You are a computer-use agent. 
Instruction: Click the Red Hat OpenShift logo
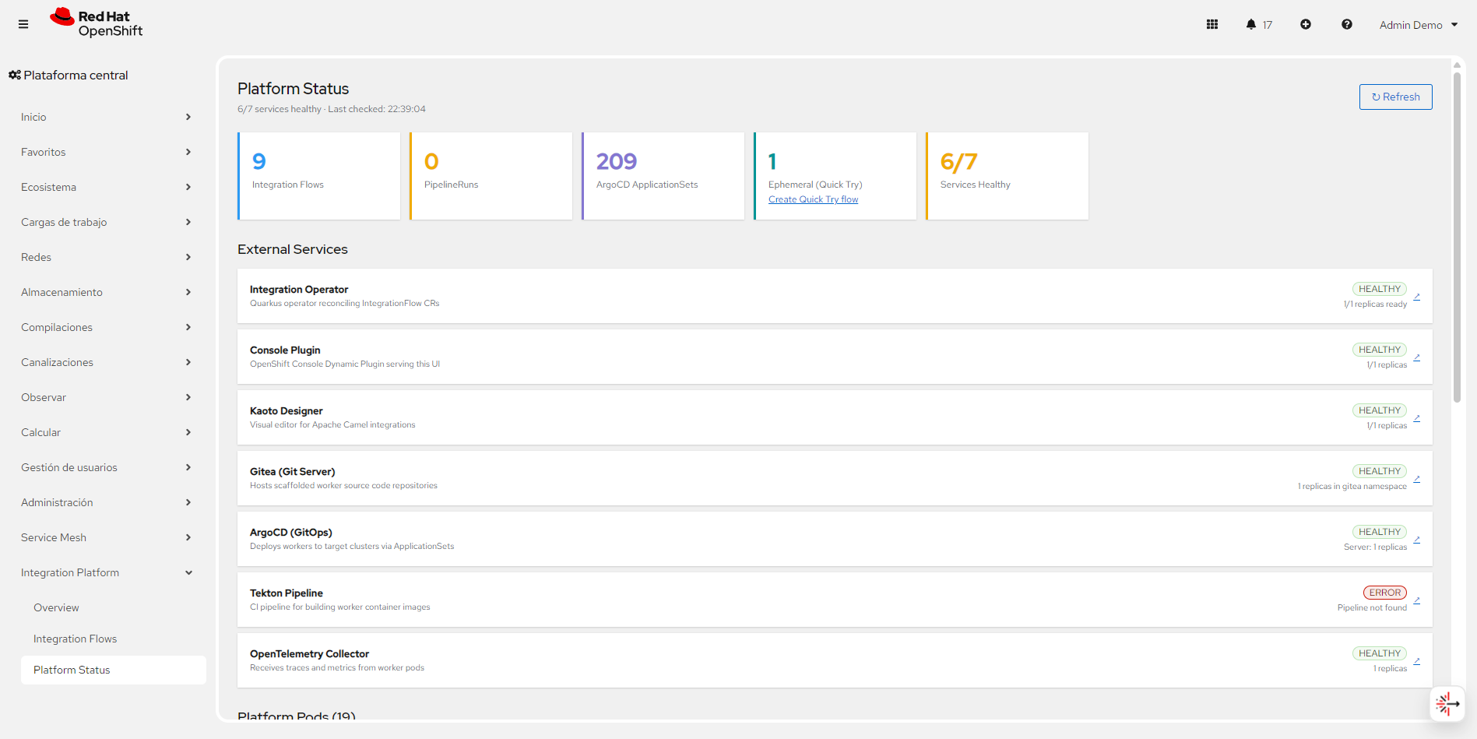click(97, 23)
